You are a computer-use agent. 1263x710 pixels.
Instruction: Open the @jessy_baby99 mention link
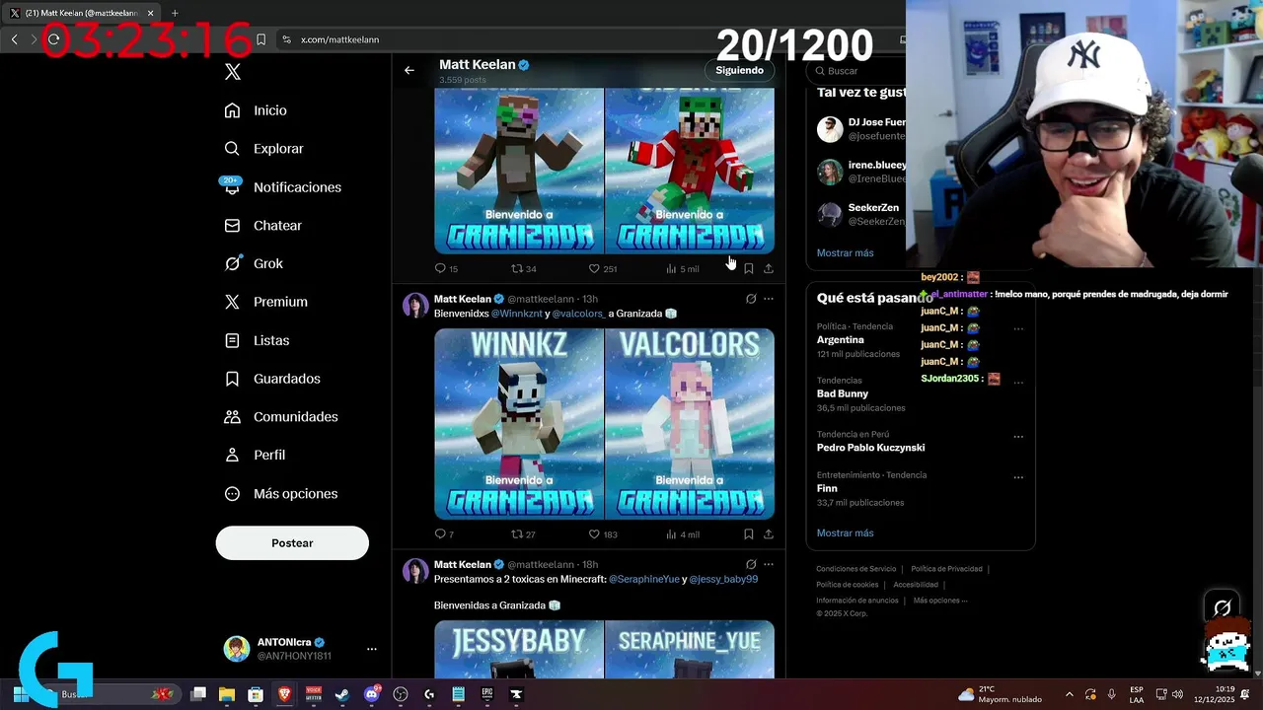click(723, 580)
